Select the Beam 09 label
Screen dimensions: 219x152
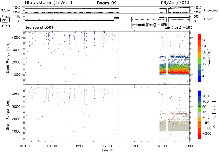click(107, 3)
